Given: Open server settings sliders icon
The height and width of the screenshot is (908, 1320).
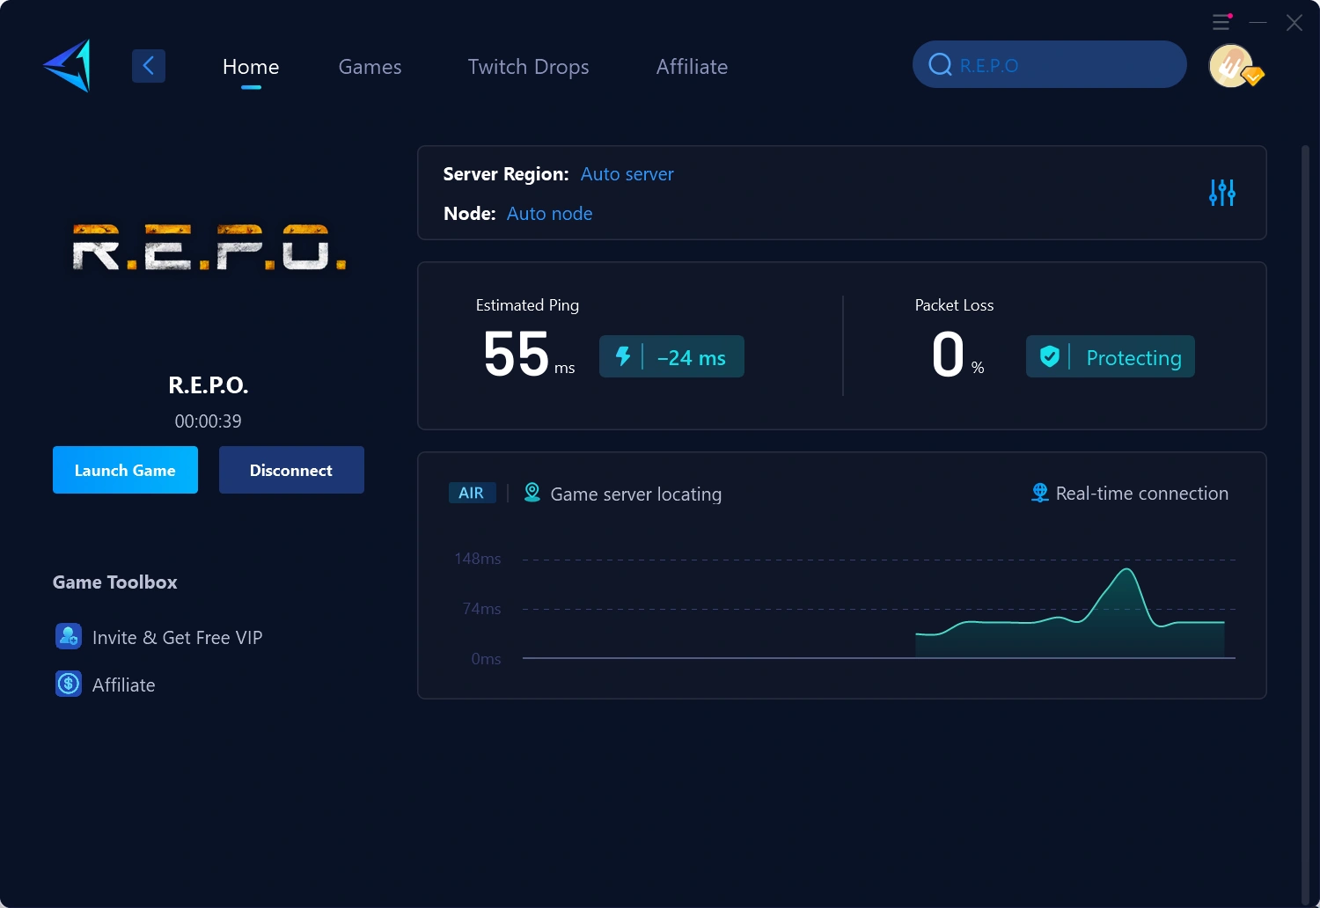Looking at the screenshot, I should [x=1221, y=193].
